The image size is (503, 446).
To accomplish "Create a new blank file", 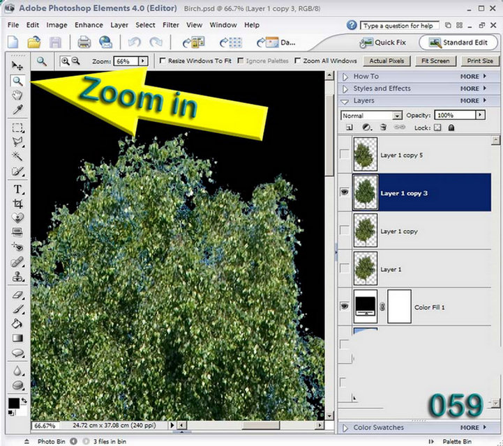I will (x=13, y=43).
